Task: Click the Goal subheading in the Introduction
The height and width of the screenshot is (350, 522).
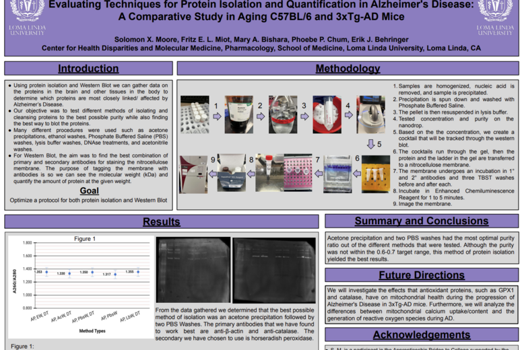Action: (89, 190)
